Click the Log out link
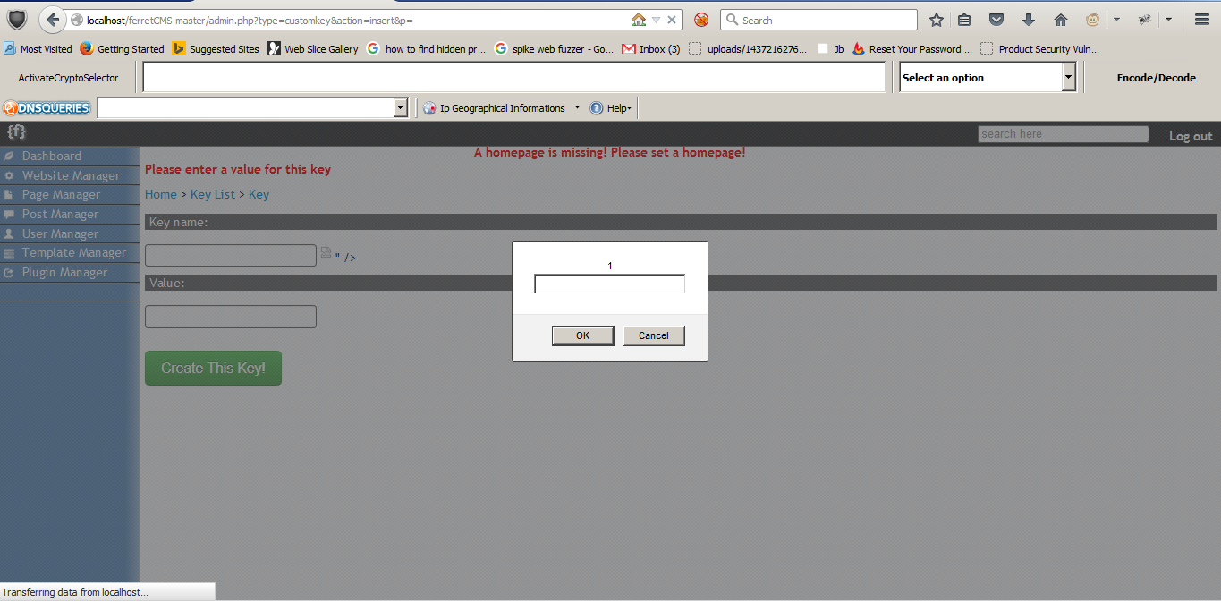The image size is (1221, 602). (x=1191, y=136)
